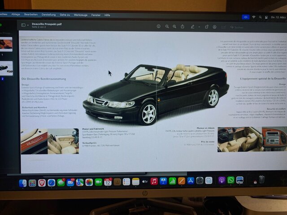Click the Preview app icon in the Dock
This screenshot has height=215, width=287.
coord(240,180)
